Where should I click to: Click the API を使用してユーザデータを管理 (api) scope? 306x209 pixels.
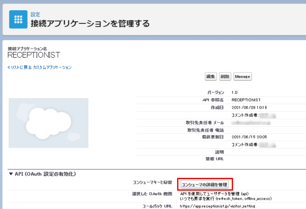[214, 194]
